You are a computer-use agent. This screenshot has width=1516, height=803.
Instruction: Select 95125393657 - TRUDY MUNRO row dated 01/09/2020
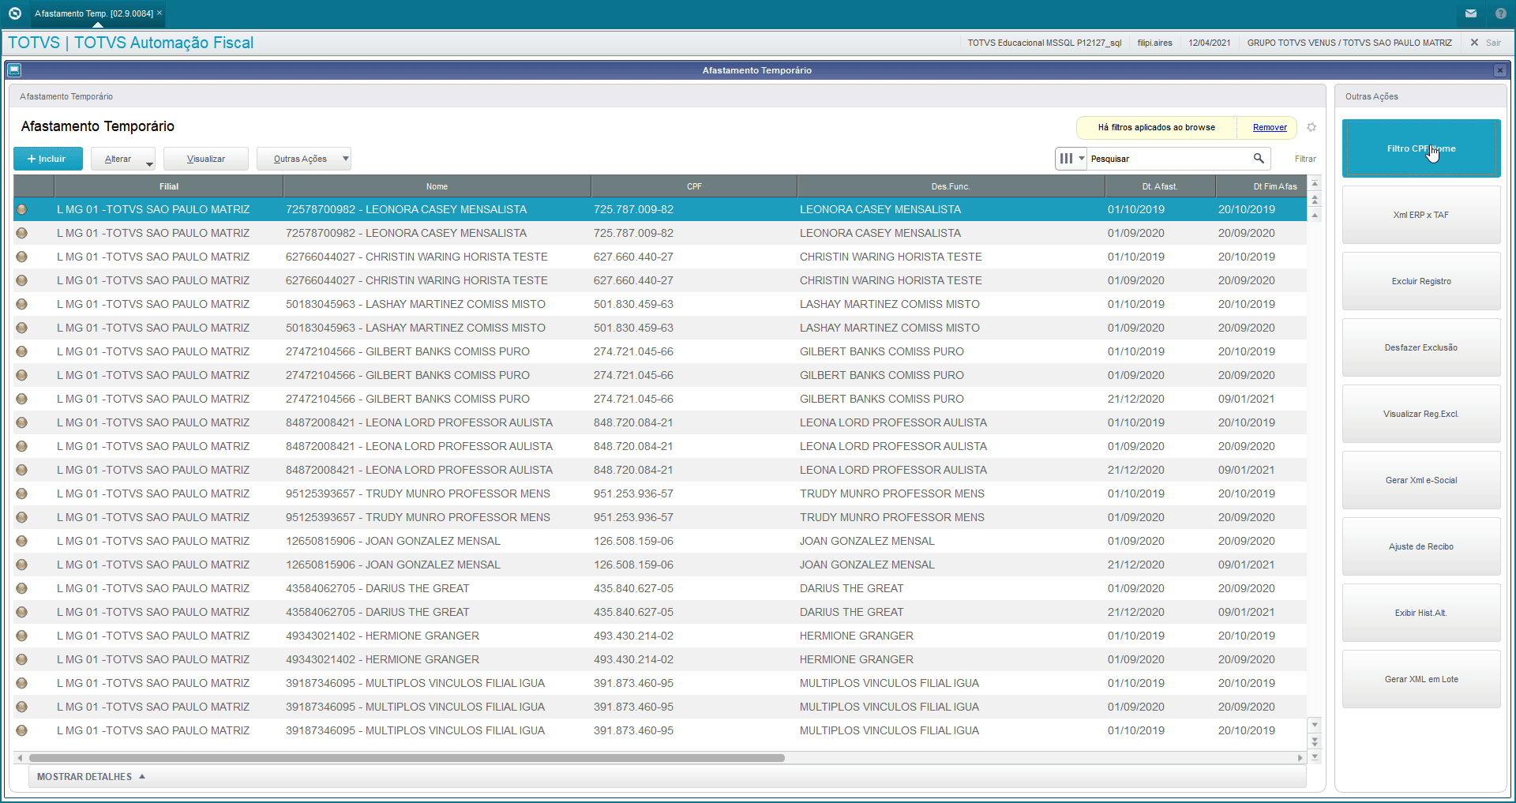point(660,517)
